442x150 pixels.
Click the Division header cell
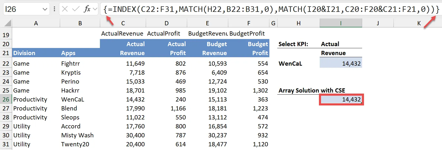click(x=36, y=53)
